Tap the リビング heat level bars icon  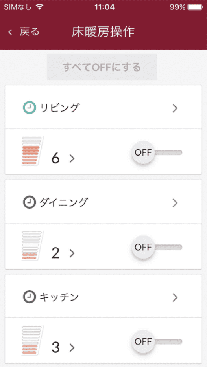[x=32, y=151]
